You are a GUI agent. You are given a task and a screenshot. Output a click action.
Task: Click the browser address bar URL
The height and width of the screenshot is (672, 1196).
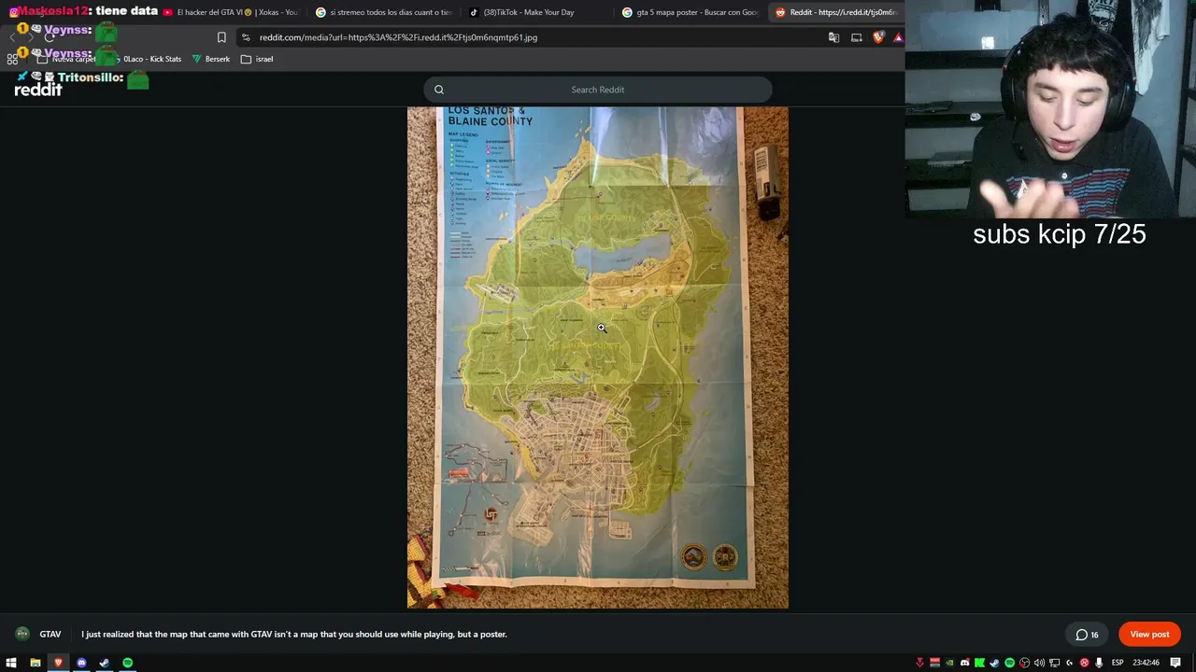[x=398, y=37]
